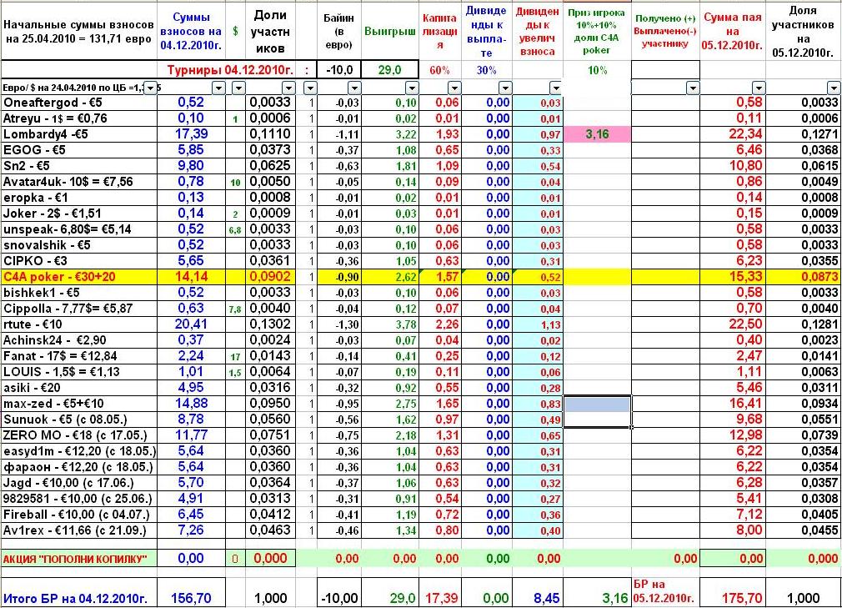842x608 pixels.
Task: Select фараон - €12,20 (с 18.05.) cell
Action: 79,467
